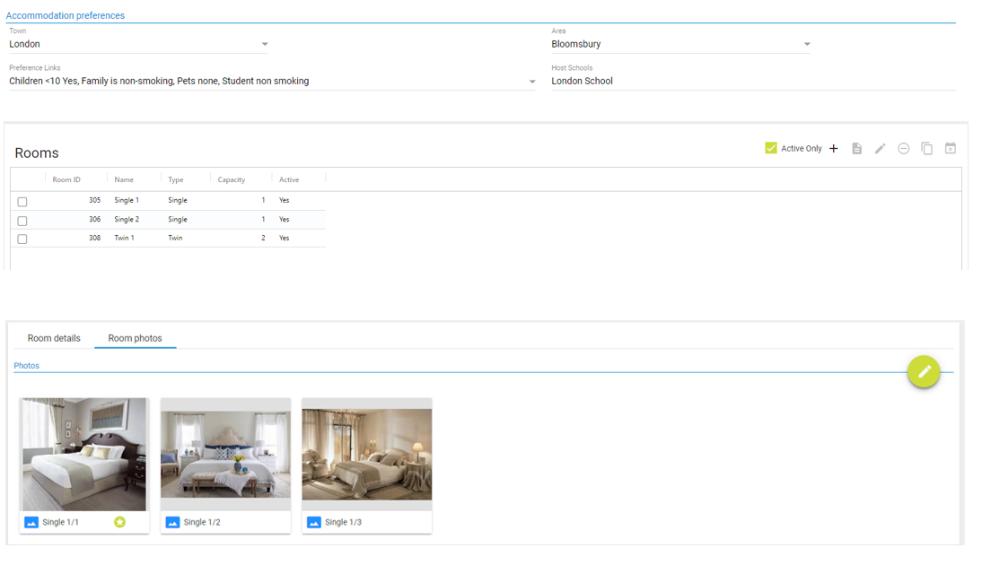Click the Twin type cell
The height and width of the screenshot is (574, 982).
[175, 238]
